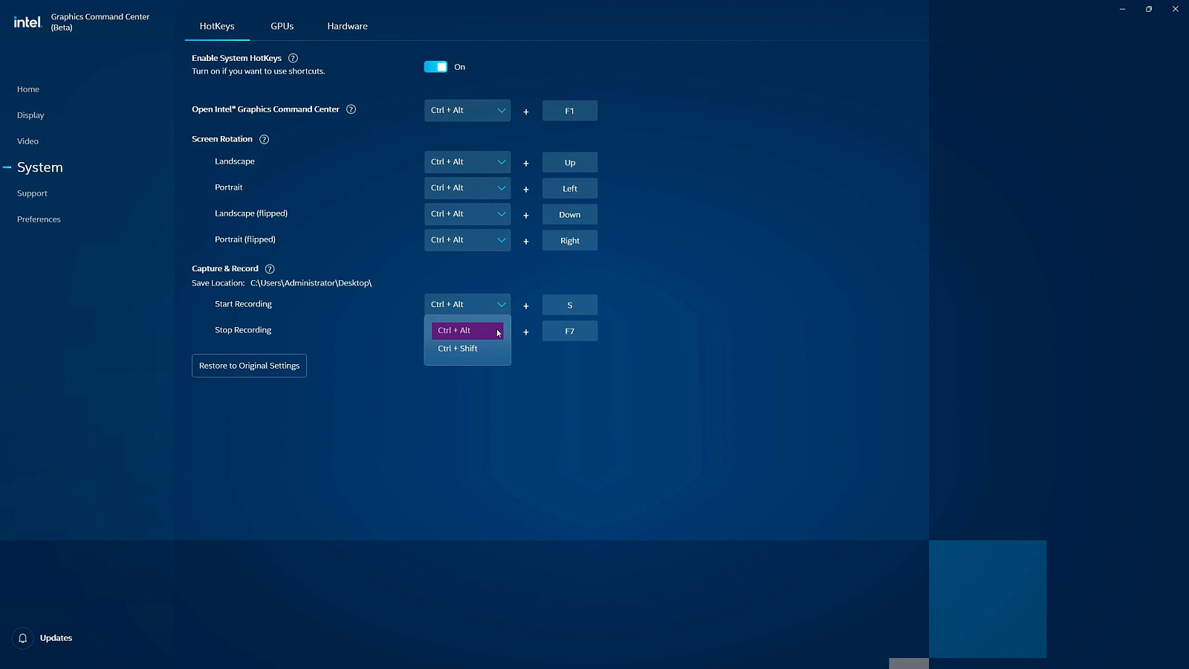The width and height of the screenshot is (1189, 669).
Task: Click the Start Recording label
Action: (243, 304)
